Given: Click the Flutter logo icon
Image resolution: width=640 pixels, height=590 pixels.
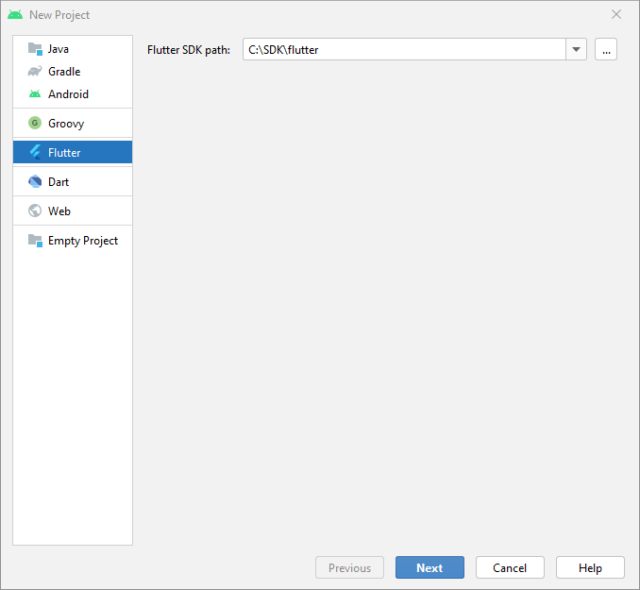Looking at the screenshot, I should tap(35, 152).
